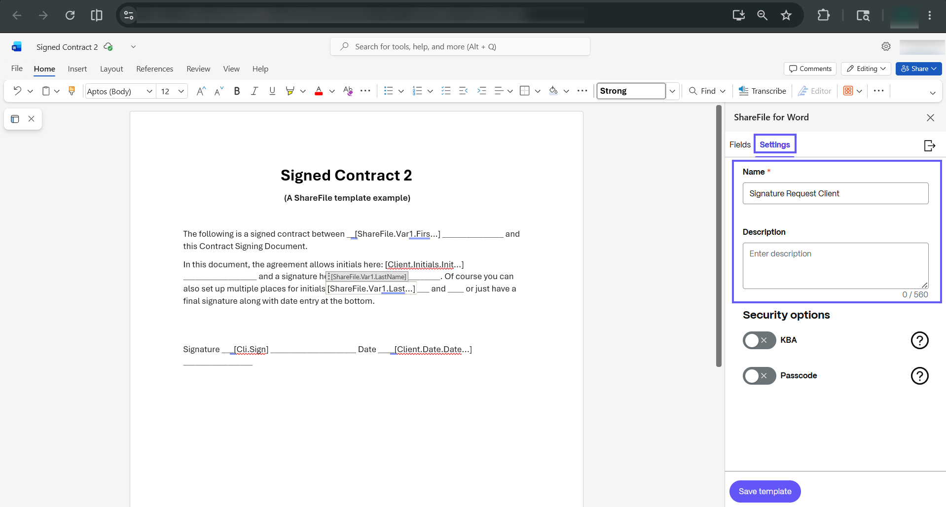Open browser site information icon

click(129, 15)
